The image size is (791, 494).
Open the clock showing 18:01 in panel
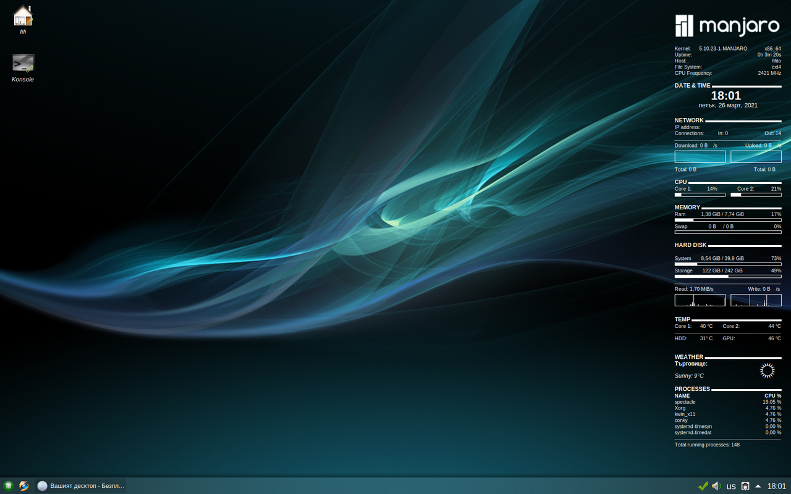coord(777,486)
